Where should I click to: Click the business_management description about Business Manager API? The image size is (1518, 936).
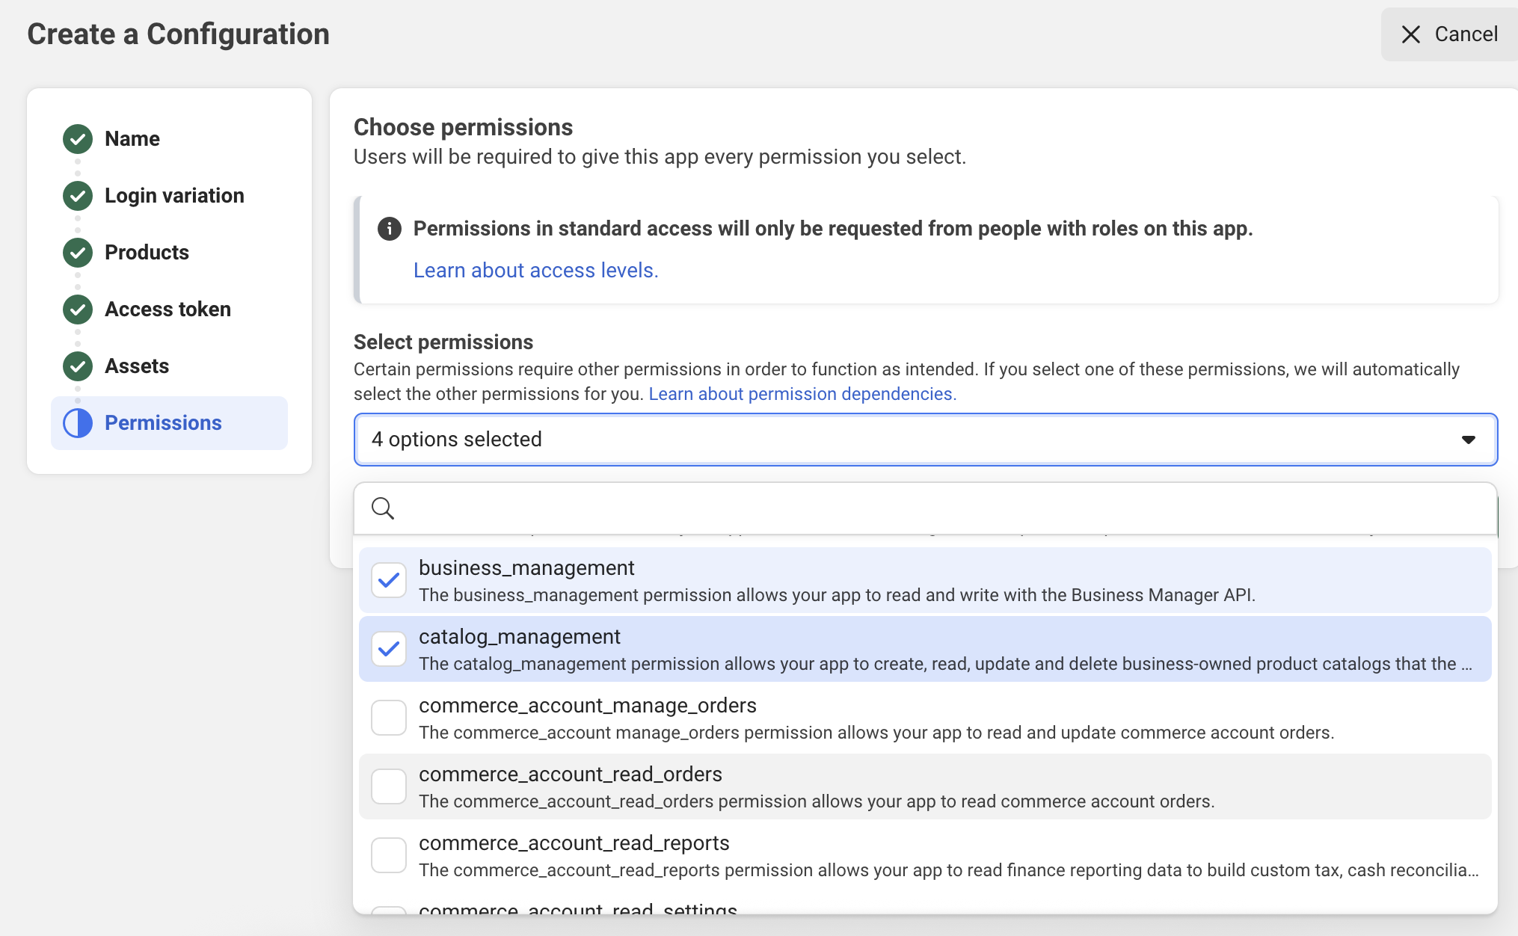837,595
